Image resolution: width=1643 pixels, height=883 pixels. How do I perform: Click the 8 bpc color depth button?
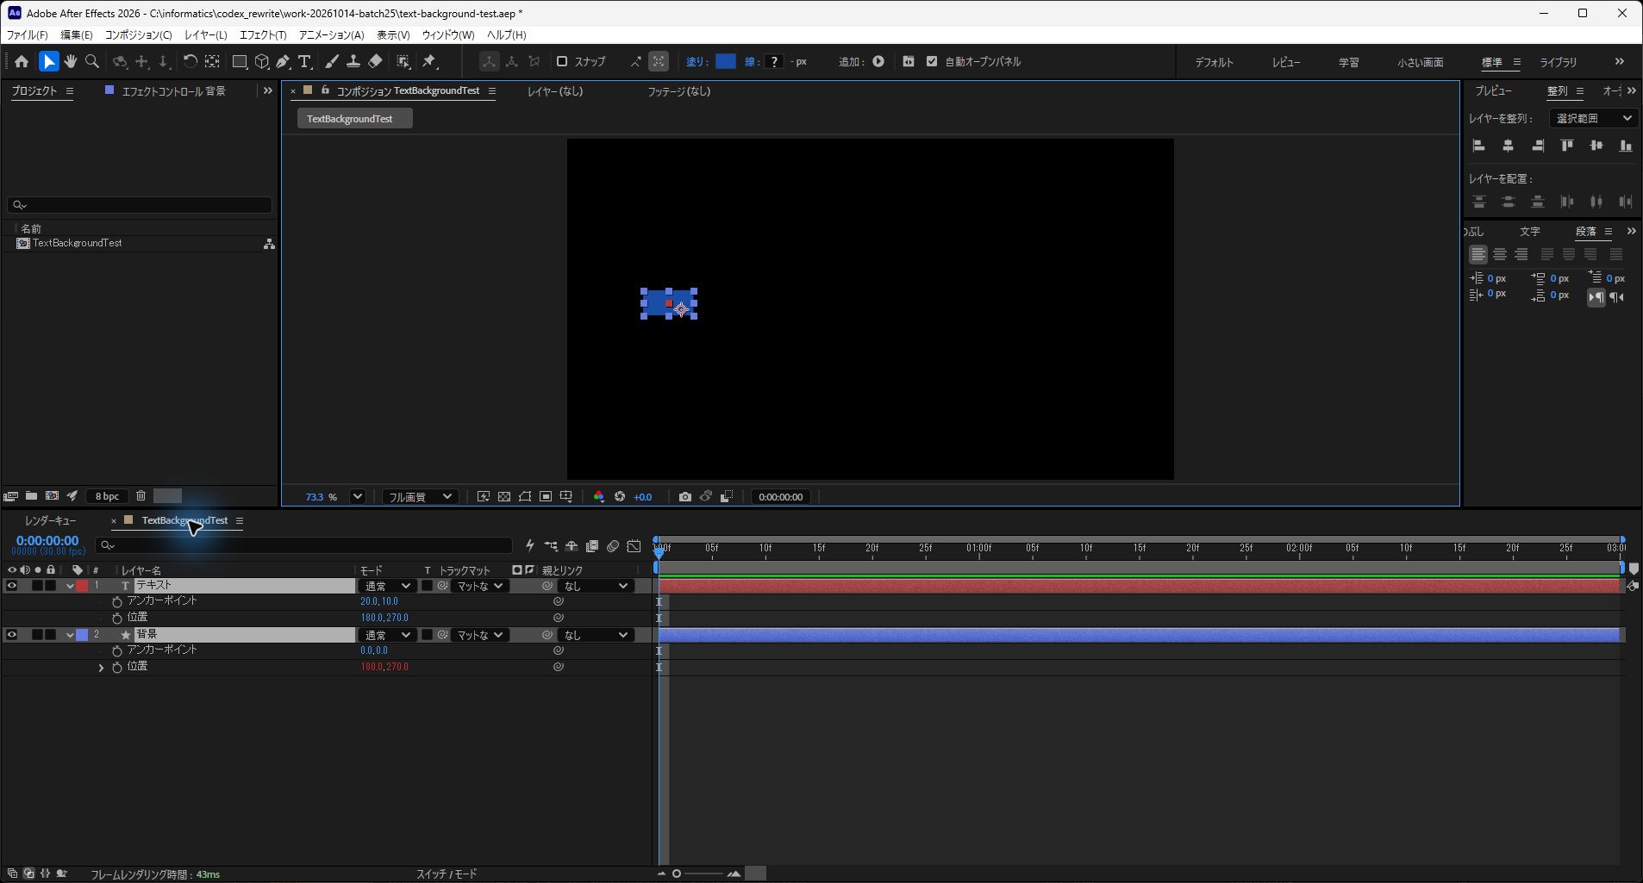tap(107, 496)
